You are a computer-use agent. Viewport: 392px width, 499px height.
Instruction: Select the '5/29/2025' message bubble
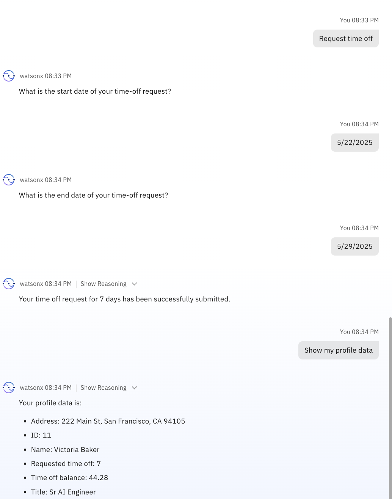[355, 246]
